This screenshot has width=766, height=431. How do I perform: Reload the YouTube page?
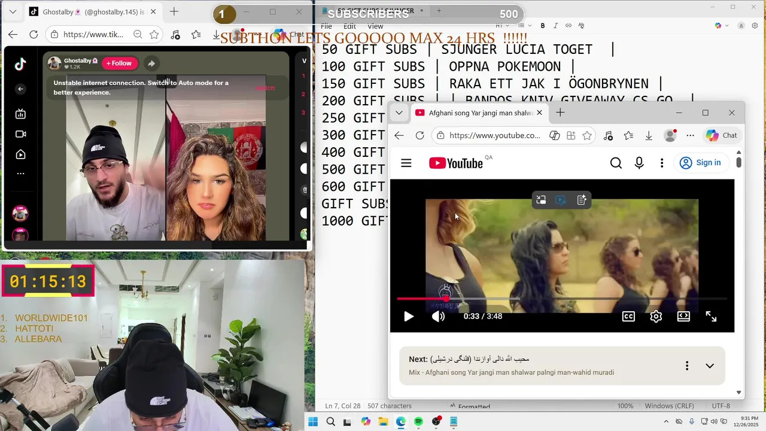point(420,136)
